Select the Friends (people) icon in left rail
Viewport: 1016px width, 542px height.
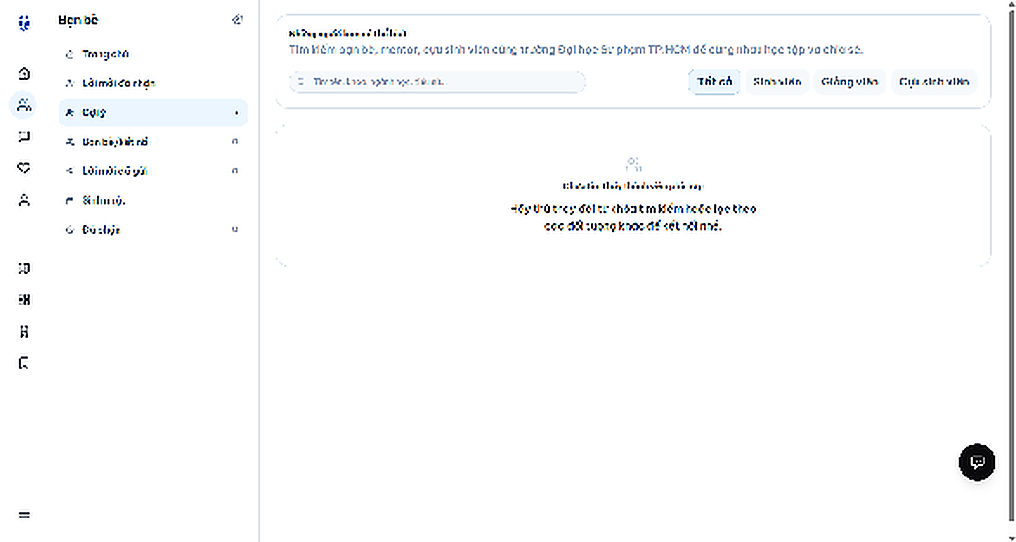click(x=24, y=105)
